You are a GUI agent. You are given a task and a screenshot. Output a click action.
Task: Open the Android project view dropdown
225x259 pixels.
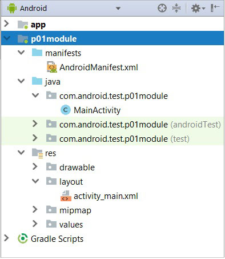point(118,9)
